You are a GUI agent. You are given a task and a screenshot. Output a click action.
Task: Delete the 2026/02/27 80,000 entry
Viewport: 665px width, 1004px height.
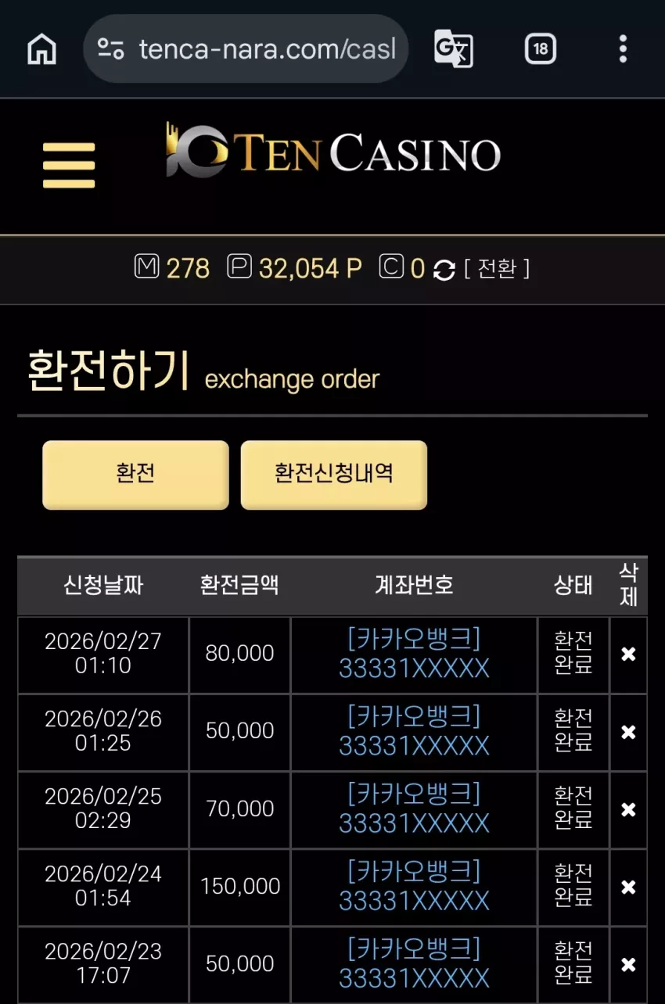(628, 654)
